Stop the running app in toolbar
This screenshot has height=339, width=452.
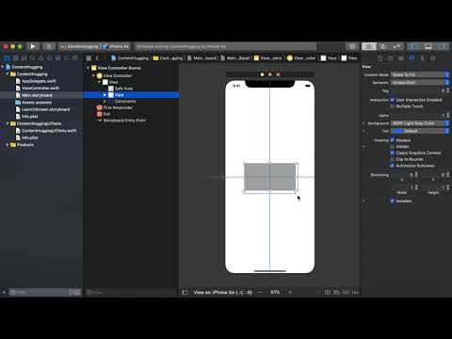pos(49,47)
